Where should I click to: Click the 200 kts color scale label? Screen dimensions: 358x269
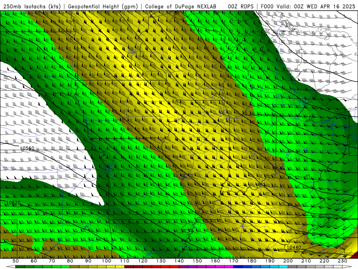(x=288, y=261)
